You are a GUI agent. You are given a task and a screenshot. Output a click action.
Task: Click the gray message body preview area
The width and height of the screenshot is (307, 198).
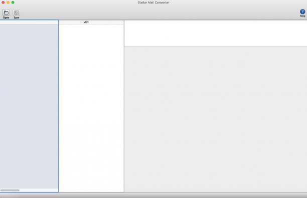(x=216, y=119)
